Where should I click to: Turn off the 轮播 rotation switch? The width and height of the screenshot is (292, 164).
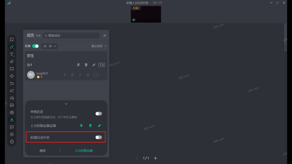35,46
